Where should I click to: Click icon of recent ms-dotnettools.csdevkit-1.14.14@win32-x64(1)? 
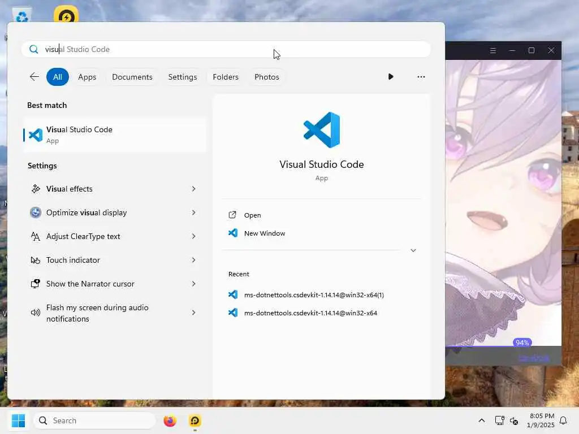point(232,294)
